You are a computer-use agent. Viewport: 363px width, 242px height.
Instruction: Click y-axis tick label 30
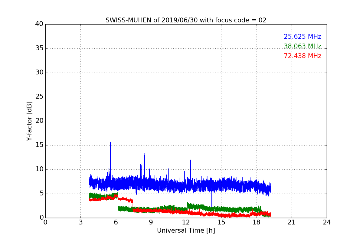coord(39,72)
